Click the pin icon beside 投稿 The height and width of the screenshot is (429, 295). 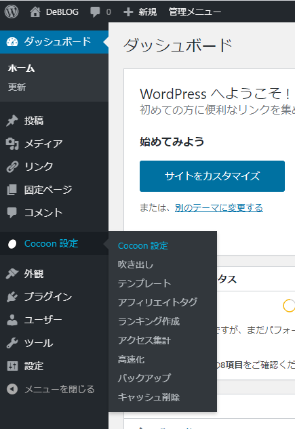point(12,121)
